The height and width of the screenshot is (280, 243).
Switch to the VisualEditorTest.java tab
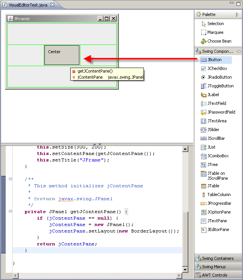click(28, 5)
